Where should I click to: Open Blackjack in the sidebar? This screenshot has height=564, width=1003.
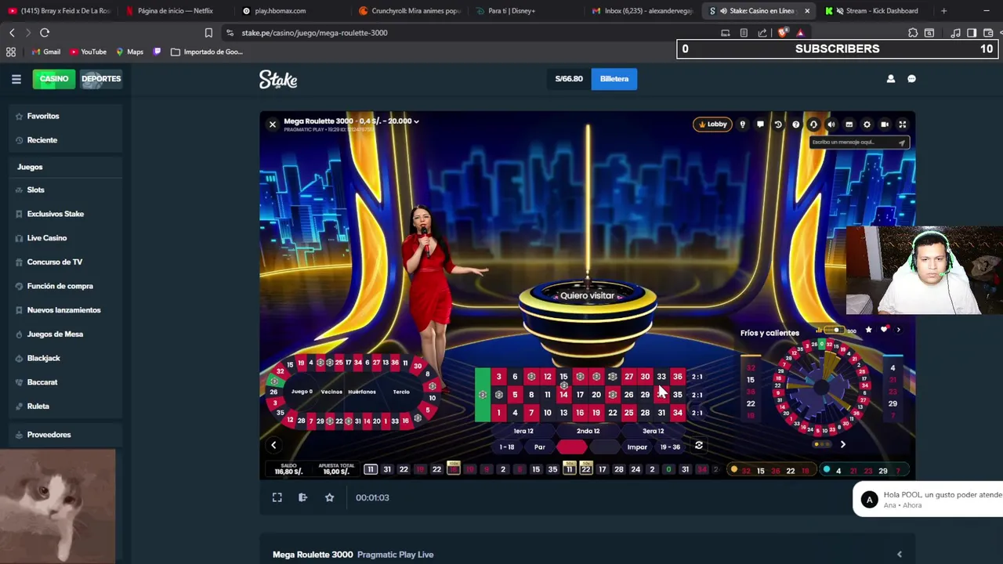pyautogui.click(x=64, y=358)
